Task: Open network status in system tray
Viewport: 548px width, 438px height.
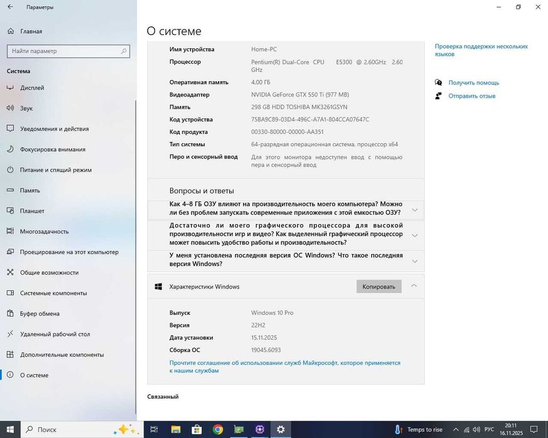Action: [467, 430]
